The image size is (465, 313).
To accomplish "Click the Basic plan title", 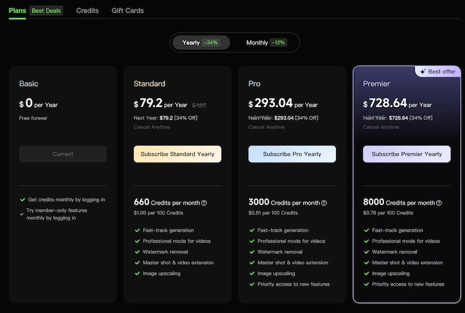I will (28, 83).
